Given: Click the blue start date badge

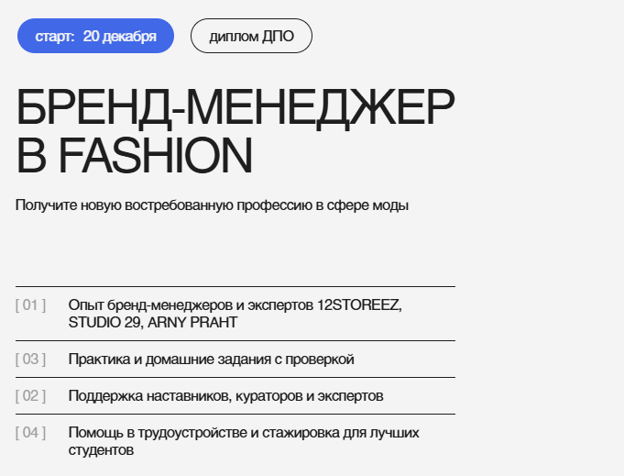Looking at the screenshot, I should click(95, 36).
